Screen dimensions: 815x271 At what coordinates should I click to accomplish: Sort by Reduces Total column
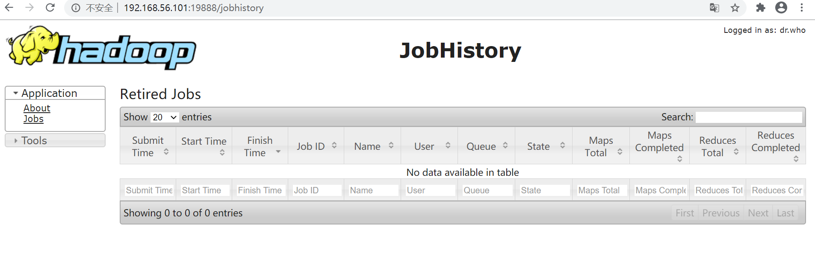pyautogui.click(x=718, y=146)
